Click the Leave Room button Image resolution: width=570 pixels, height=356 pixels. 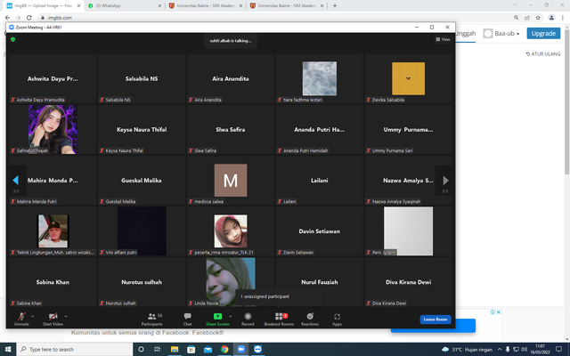pyautogui.click(x=436, y=320)
